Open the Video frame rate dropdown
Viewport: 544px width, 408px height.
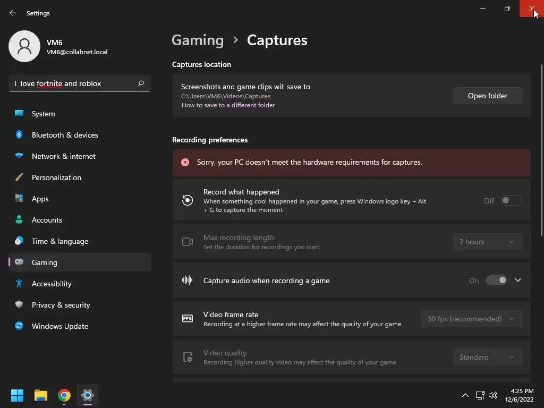(471, 319)
